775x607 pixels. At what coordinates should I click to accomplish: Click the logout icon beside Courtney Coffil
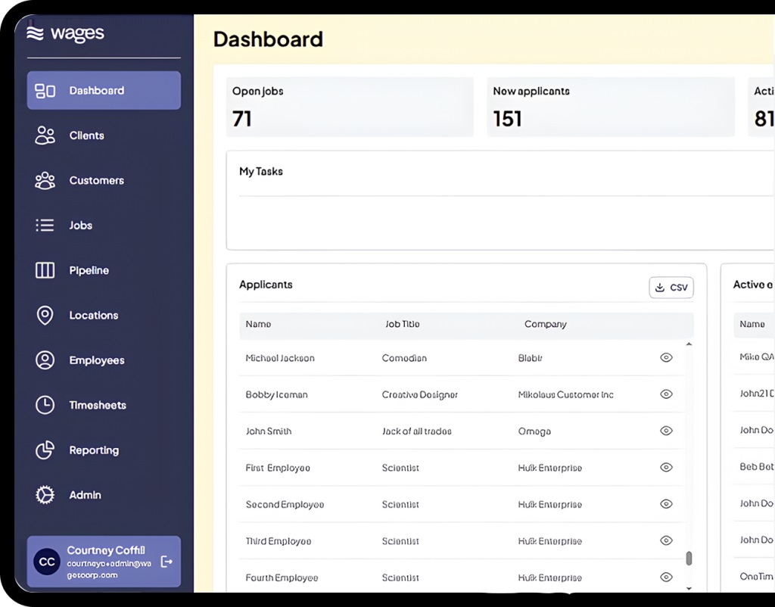167,562
